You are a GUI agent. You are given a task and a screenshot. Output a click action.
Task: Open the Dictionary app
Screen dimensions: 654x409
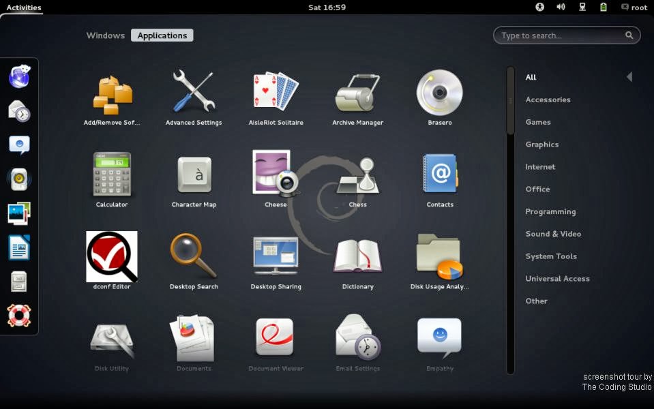357,264
